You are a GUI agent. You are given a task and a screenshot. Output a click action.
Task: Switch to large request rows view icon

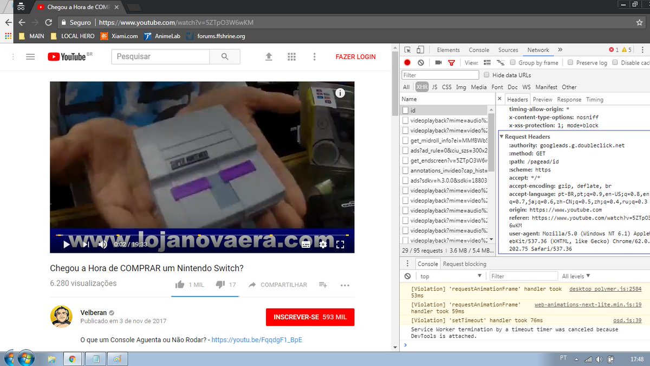[x=487, y=63]
